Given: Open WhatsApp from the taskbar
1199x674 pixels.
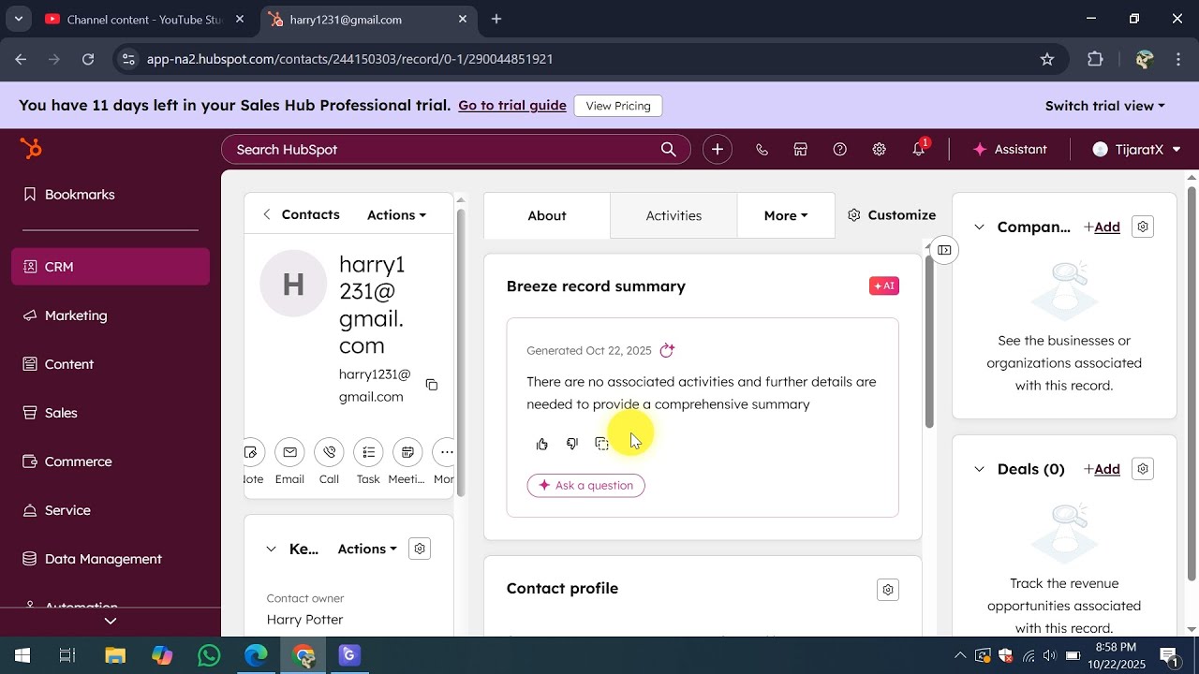Looking at the screenshot, I should point(209,655).
